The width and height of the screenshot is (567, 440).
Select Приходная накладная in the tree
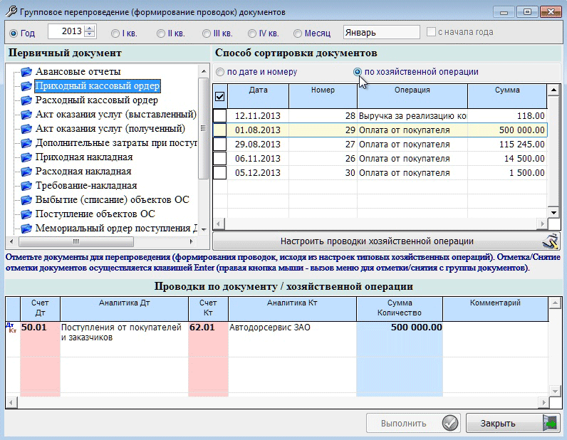click(x=84, y=157)
